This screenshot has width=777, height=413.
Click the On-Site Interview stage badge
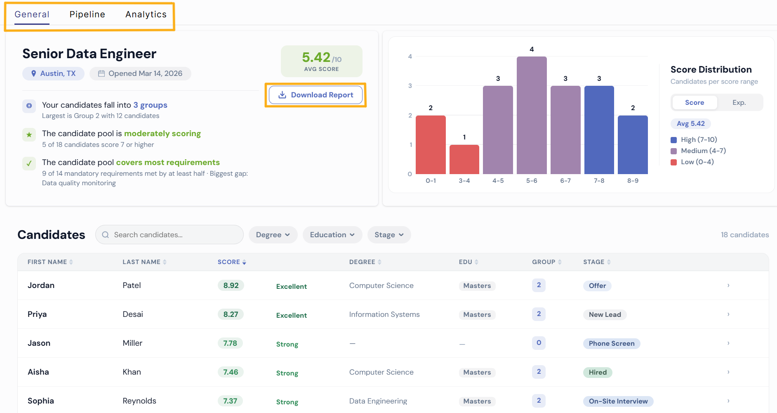(x=618, y=401)
